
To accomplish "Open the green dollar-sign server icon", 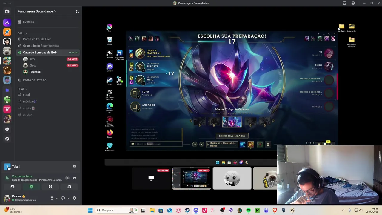I will pyautogui.click(x=7, y=100).
